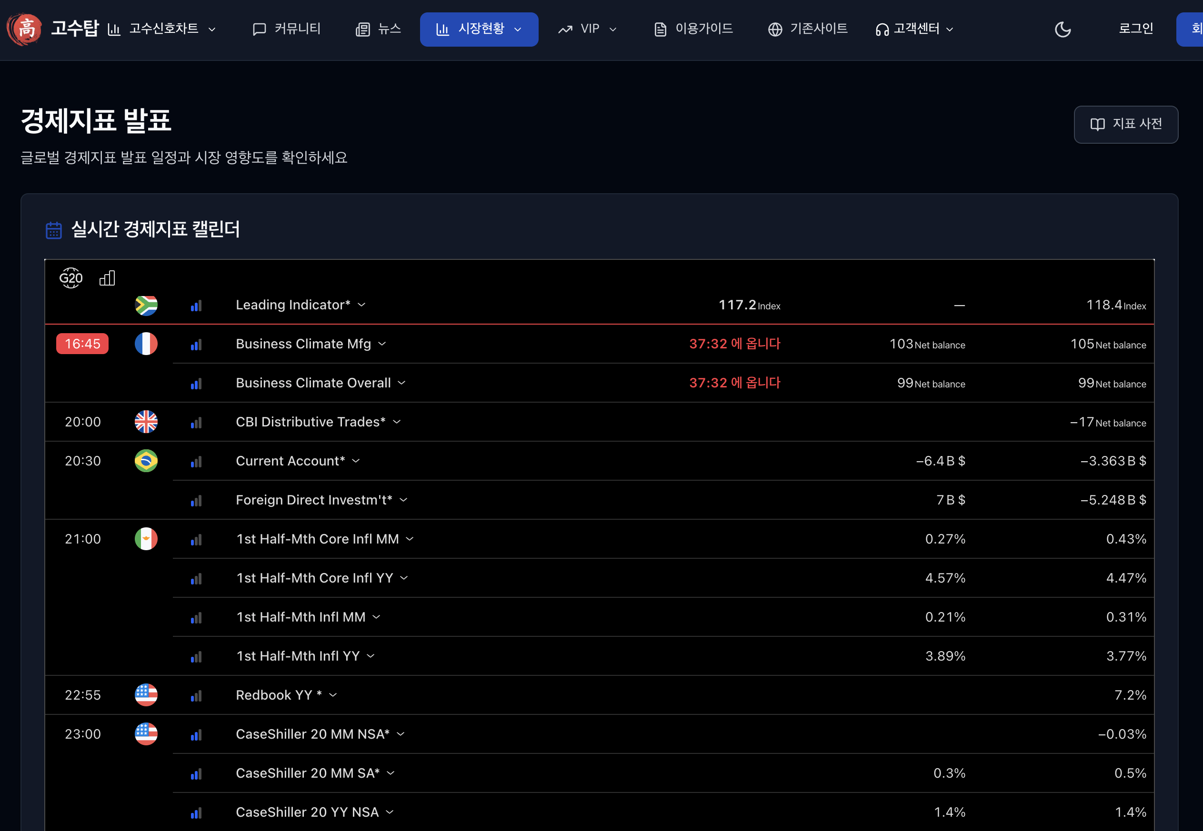Click the Brazil flag icon
1203x831 pixels.
[x=146, y=461]
